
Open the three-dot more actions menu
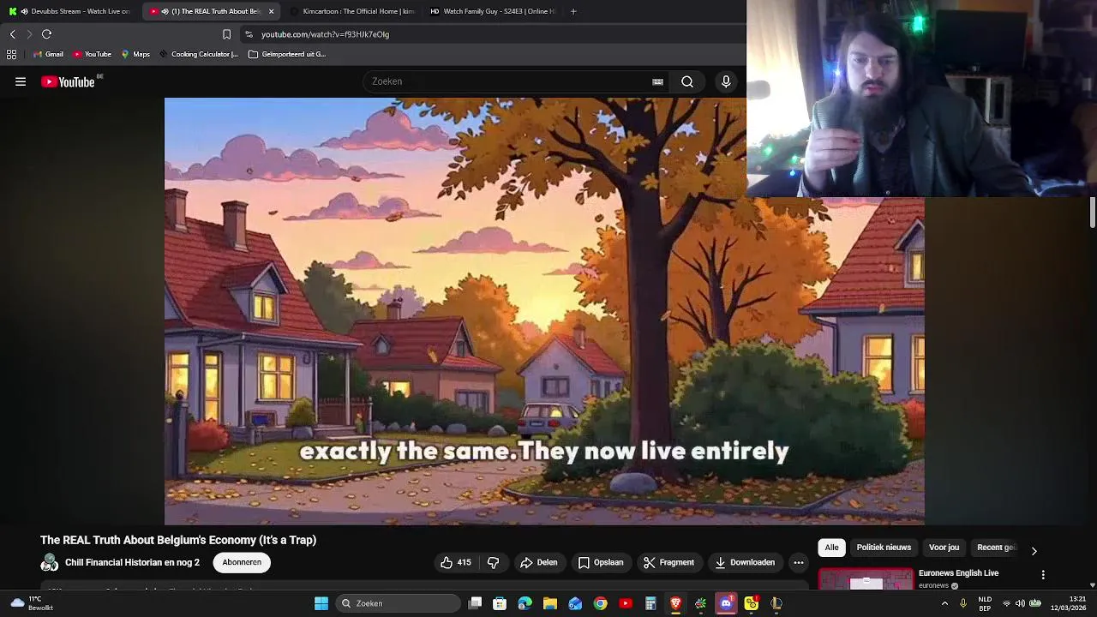click(798, 562)
